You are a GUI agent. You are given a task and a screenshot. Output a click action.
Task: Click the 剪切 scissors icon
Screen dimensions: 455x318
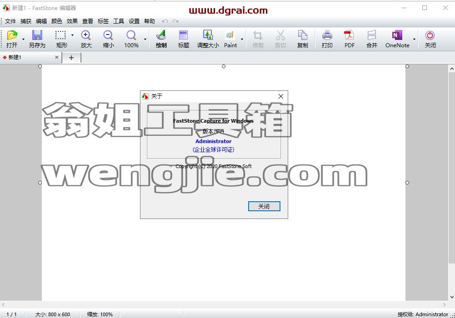click(x=280, y=39)
